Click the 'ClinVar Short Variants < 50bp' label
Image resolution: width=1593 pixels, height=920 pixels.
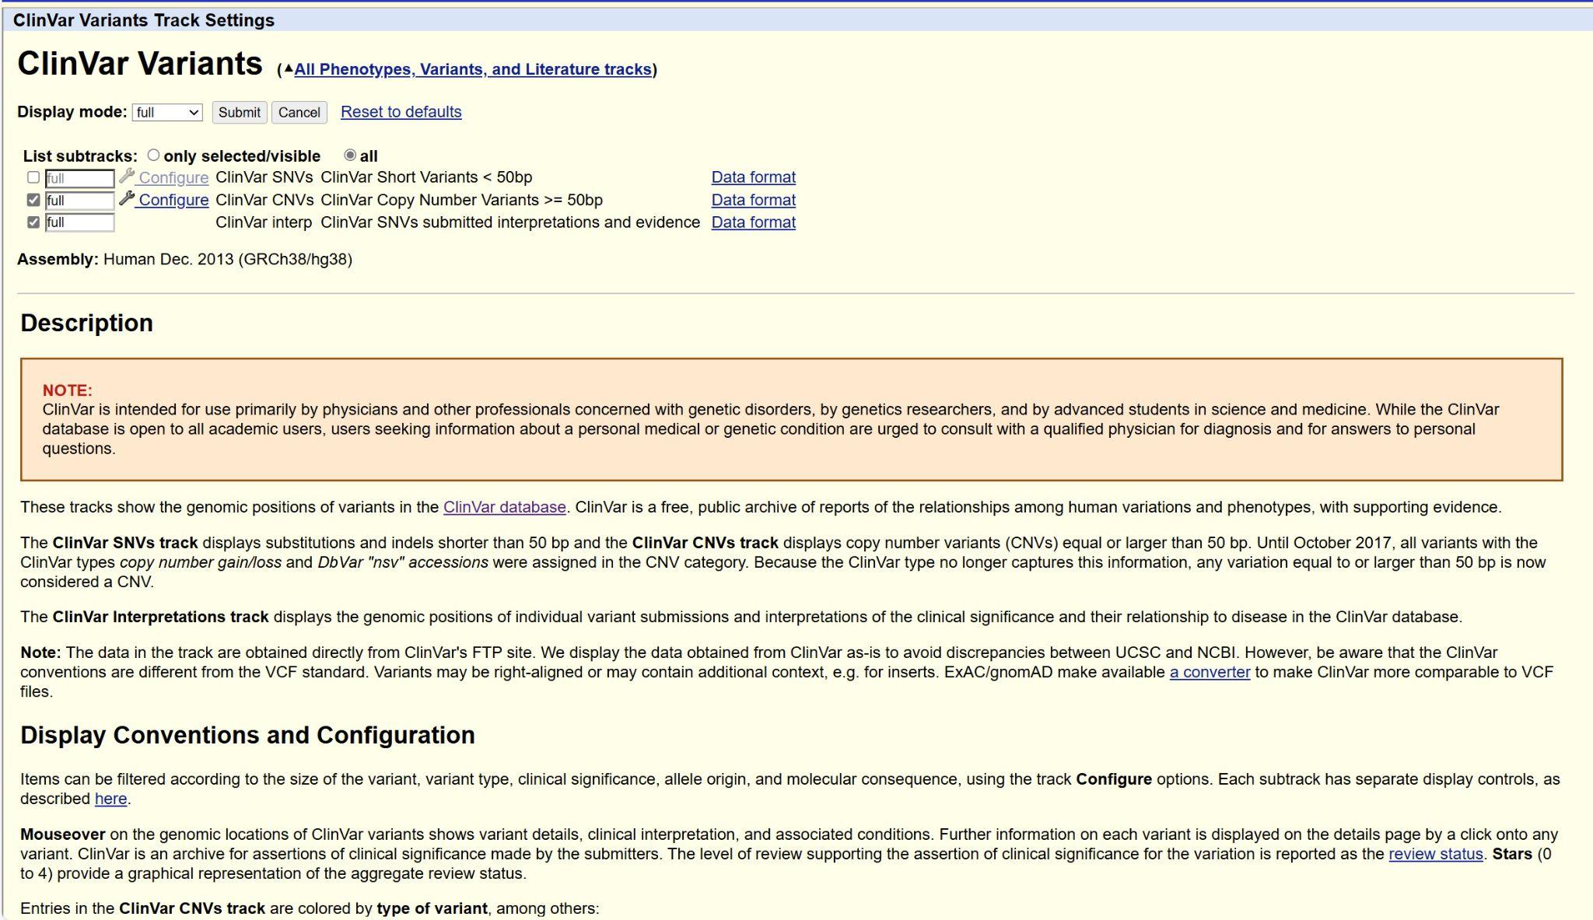(426, 177)
